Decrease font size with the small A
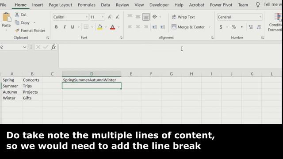283x159 pixels. click(x=117, y=17)
